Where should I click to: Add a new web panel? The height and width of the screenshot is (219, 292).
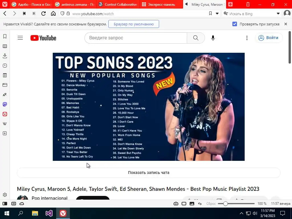pos(5,133)
